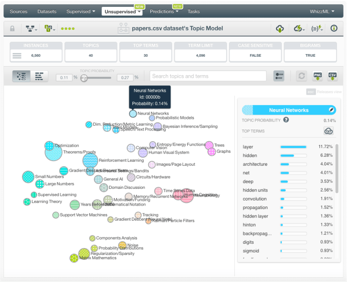The height and width of the screenshot is (282, 347).
Task: Click the topic probability help icon
Action: [286, 121]
